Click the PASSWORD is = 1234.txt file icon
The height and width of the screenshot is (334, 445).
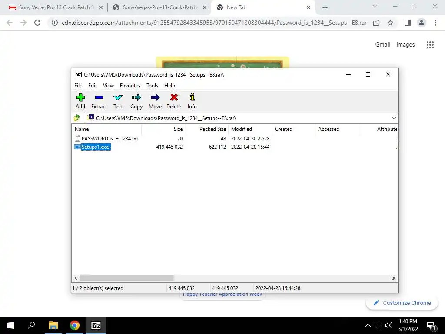(x=77, y=138)
